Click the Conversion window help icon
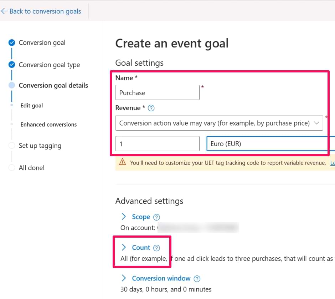Screen dimensions: 335x299 pyautogui.click(x=197, y=279)
